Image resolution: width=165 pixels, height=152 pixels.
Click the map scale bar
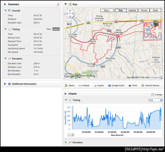pos(85,76)
